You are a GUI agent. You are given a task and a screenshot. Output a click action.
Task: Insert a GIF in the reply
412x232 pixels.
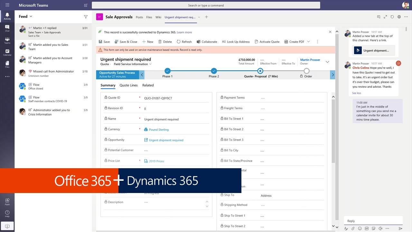pos(367,228)
